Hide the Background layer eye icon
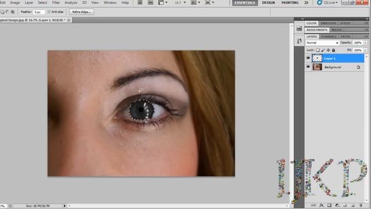This screenshot has width=371, height=209. pos(308,67)
